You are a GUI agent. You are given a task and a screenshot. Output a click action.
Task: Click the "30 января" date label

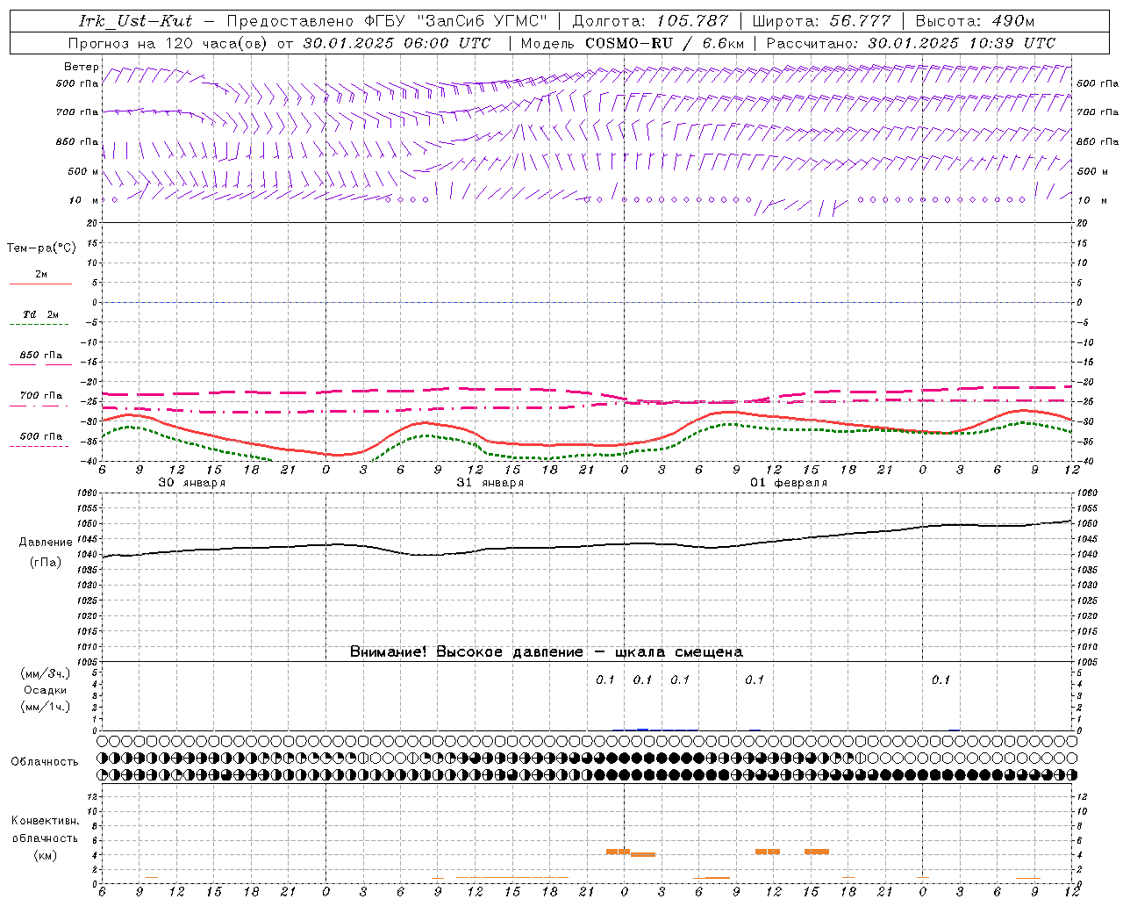tap(191, 483)
